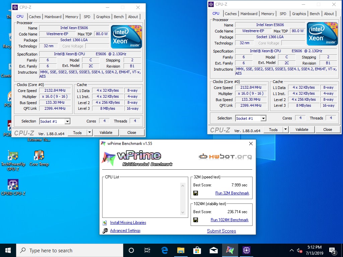
Task: Click wPrime title bar logo icon
Action: coord(103,143)
